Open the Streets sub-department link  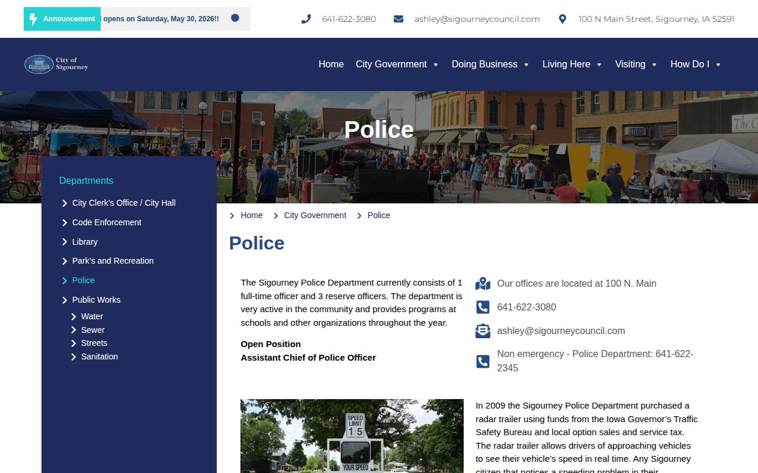[94, 343]
